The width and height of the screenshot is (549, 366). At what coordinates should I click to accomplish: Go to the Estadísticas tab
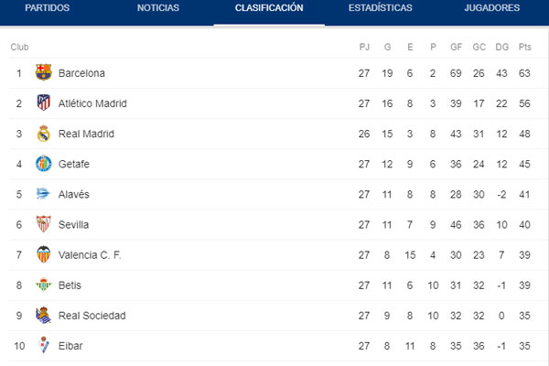(x=380, y=8)
